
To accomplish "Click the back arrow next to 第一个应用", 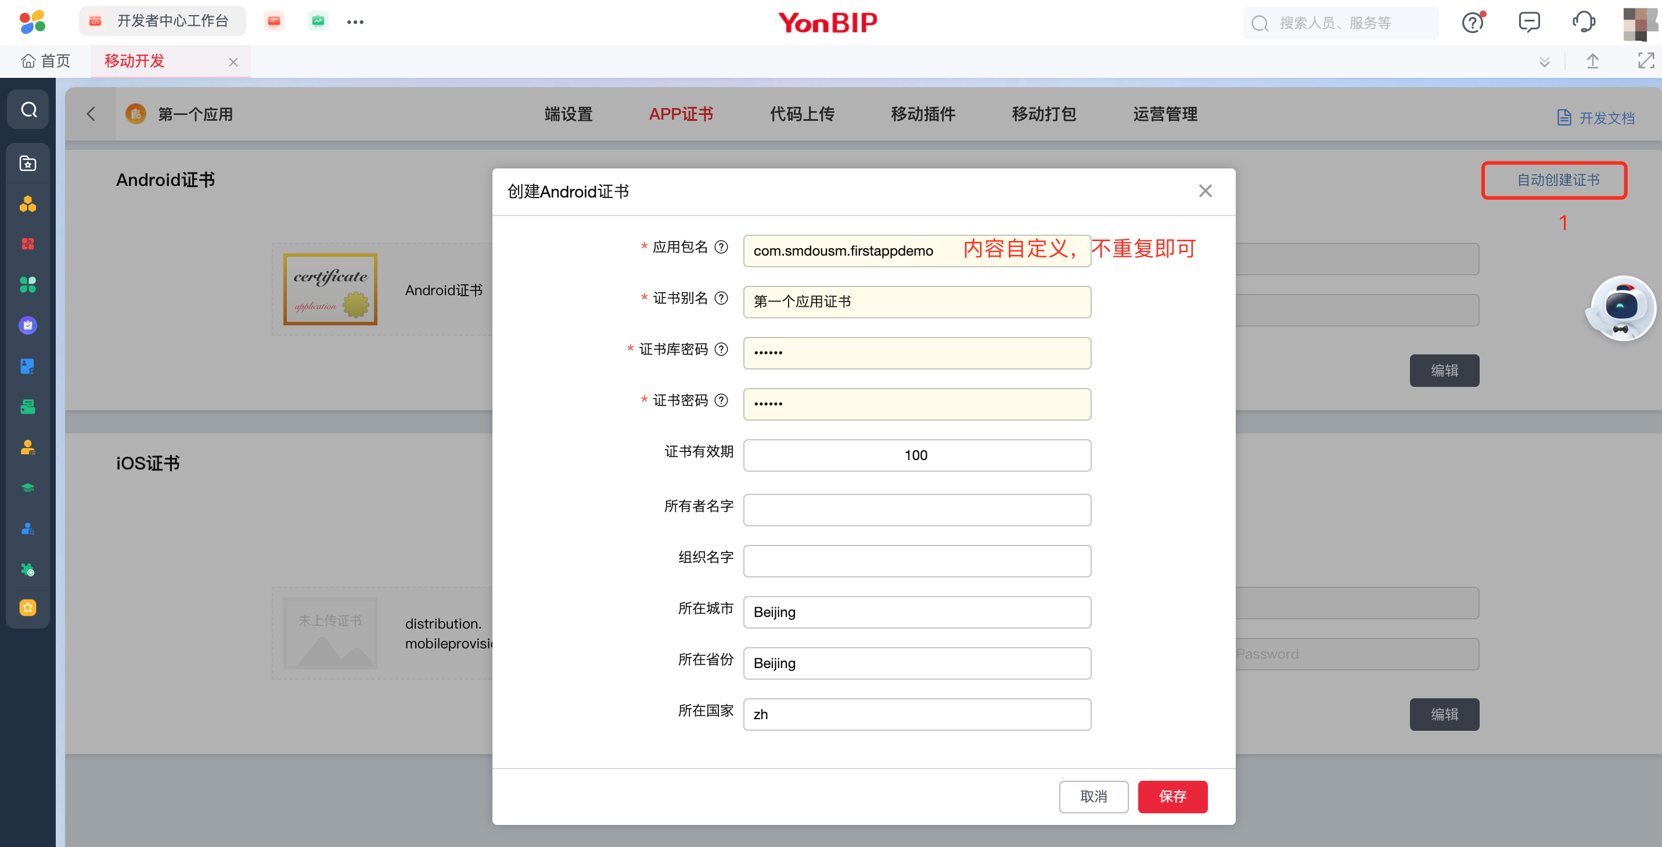I will pyautogui.click(x=91, y=114).
